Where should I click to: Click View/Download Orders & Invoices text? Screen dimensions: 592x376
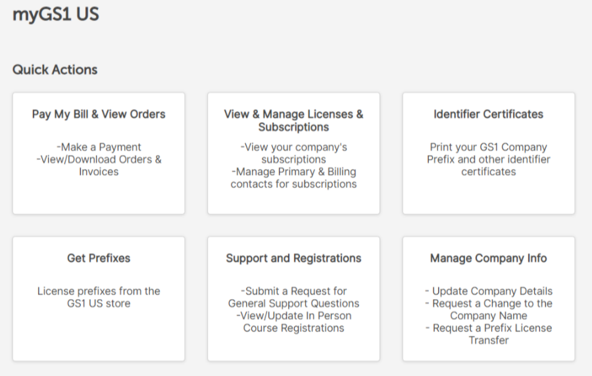click(x=99, y=166)
